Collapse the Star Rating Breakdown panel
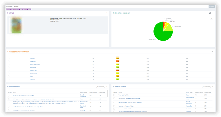The image size is (221, 117). tap(212, 13)
